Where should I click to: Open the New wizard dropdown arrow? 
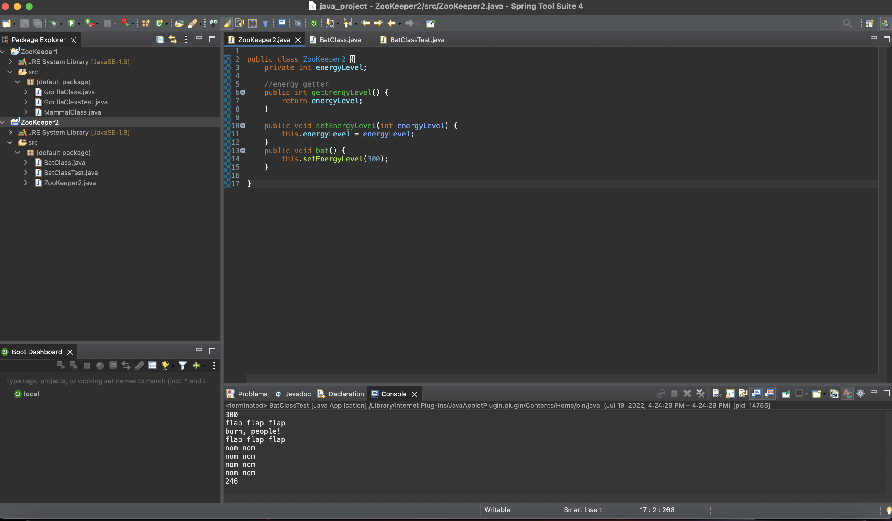pyautogui.click(x=15, y=24)
